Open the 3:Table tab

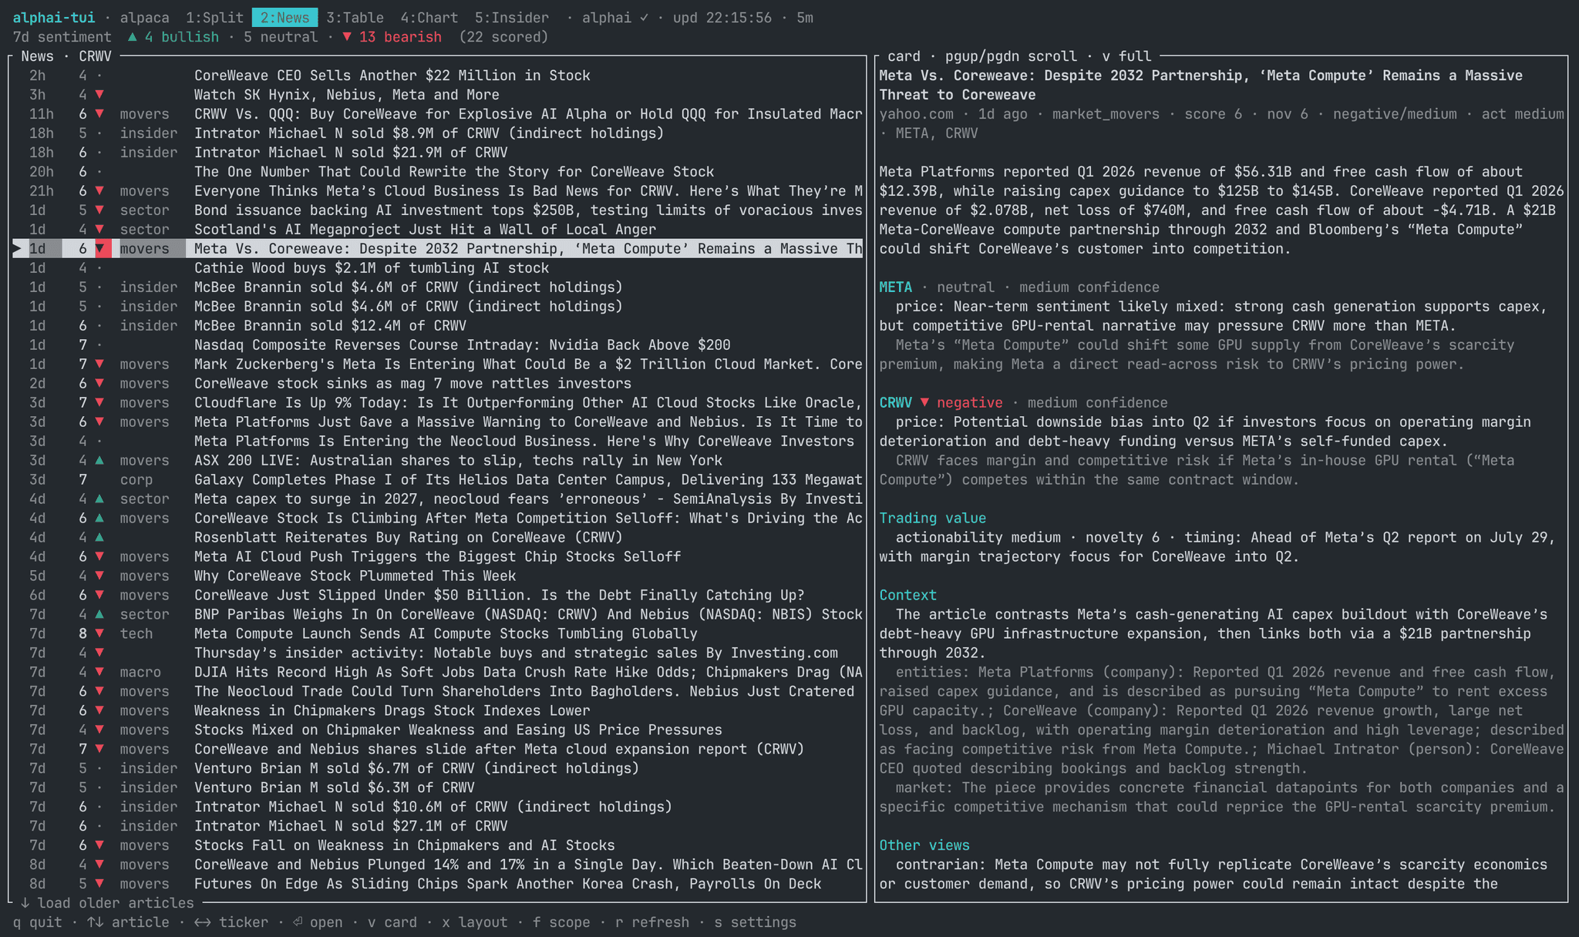tap(355, 18)
